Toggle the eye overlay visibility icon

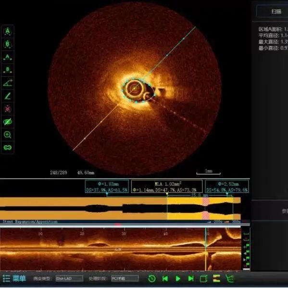coord(8,122)
